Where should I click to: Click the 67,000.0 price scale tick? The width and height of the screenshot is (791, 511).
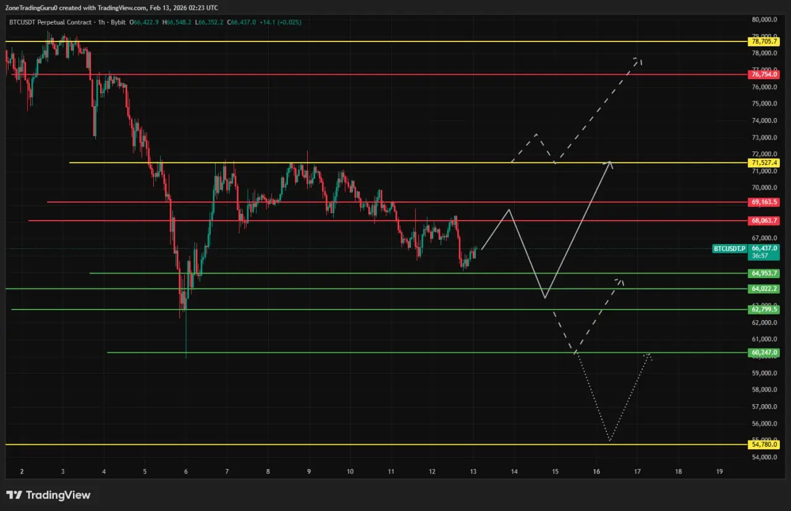764,239
